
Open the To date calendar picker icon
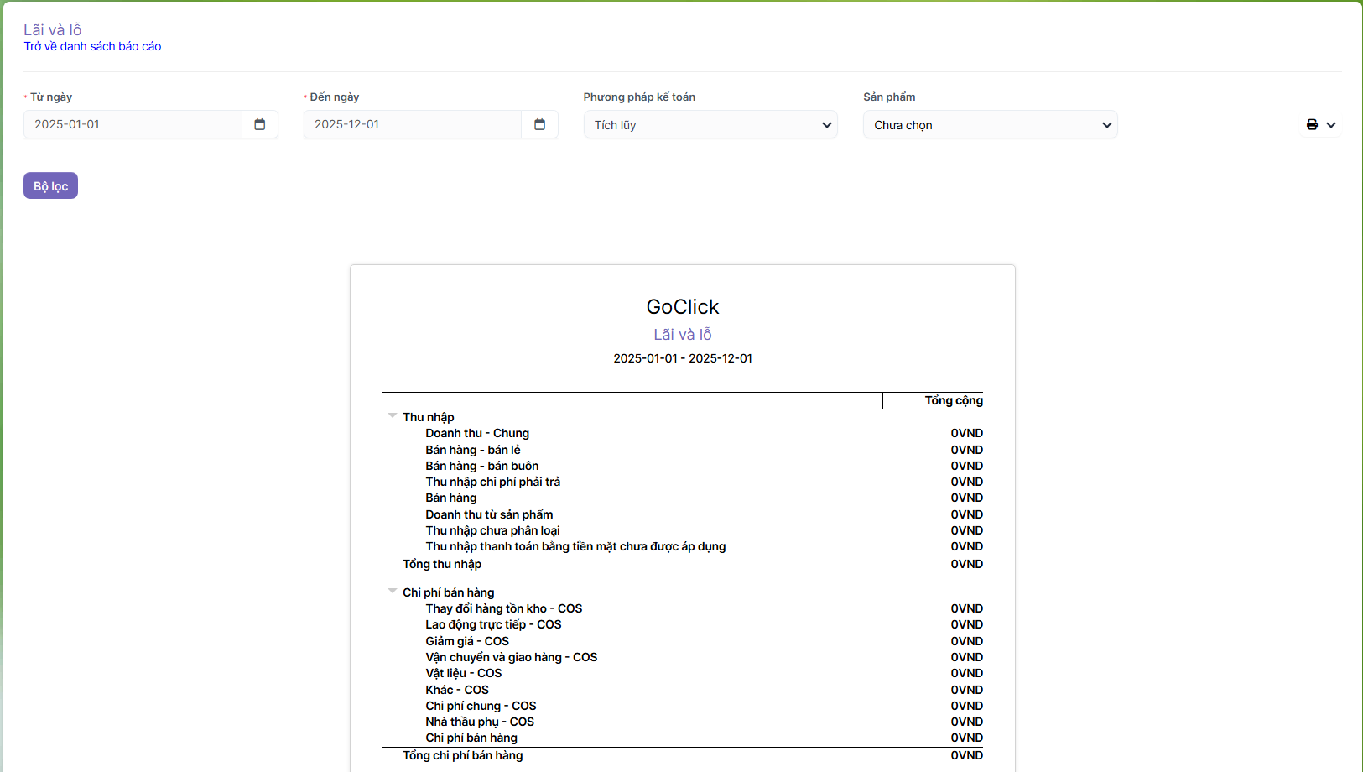coord(540,124)
